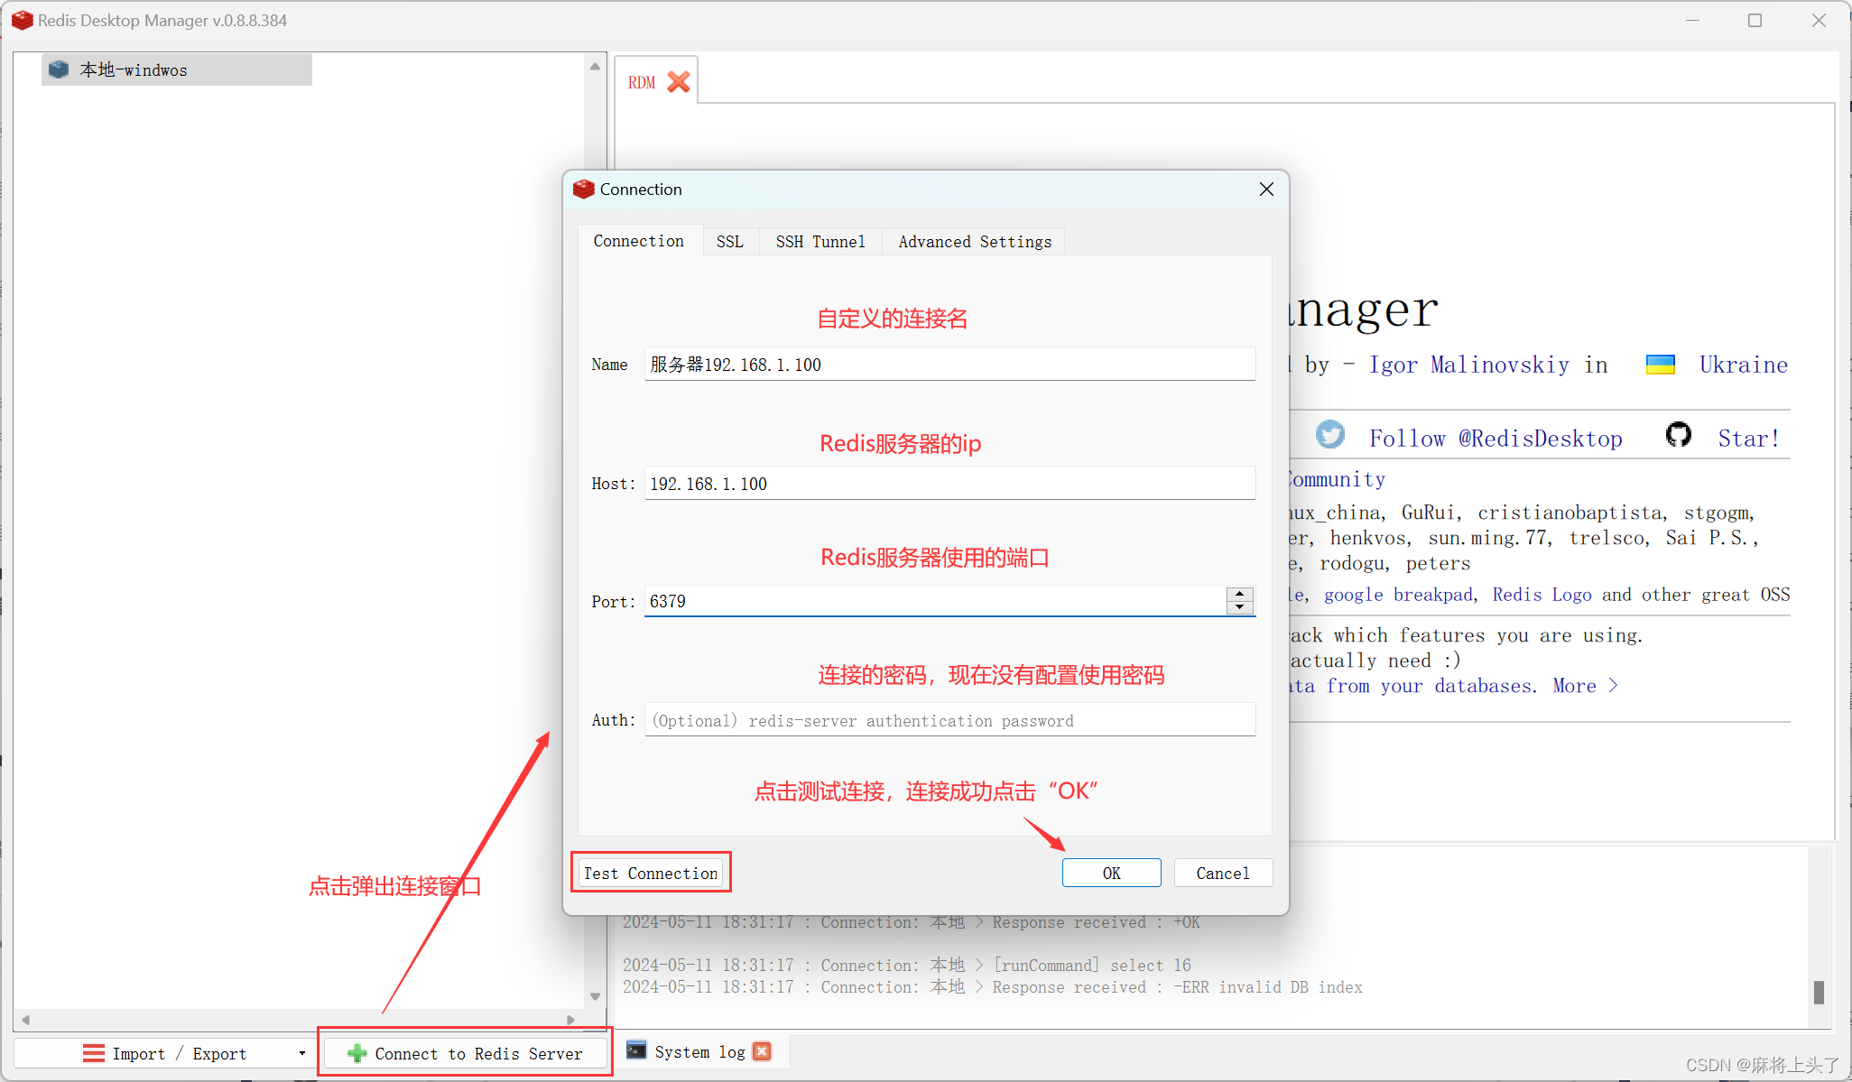Image resolution: width=1852 pixels, height=1082 pixels.
Task: Click the GitHub octocat icon
Action: point(1679,435)
